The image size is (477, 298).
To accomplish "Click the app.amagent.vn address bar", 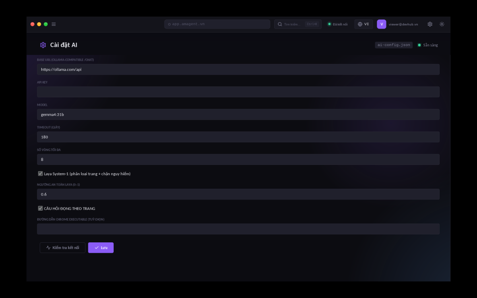I will 217,24.
